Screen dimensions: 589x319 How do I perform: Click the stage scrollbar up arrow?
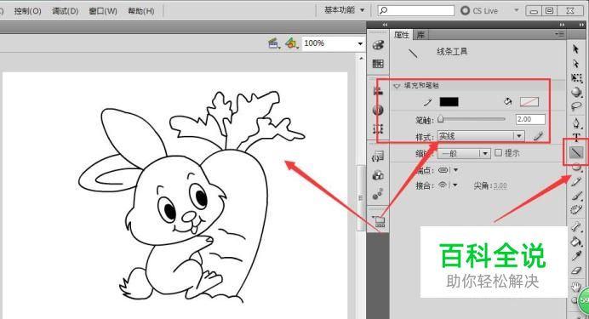pos(361,59)
